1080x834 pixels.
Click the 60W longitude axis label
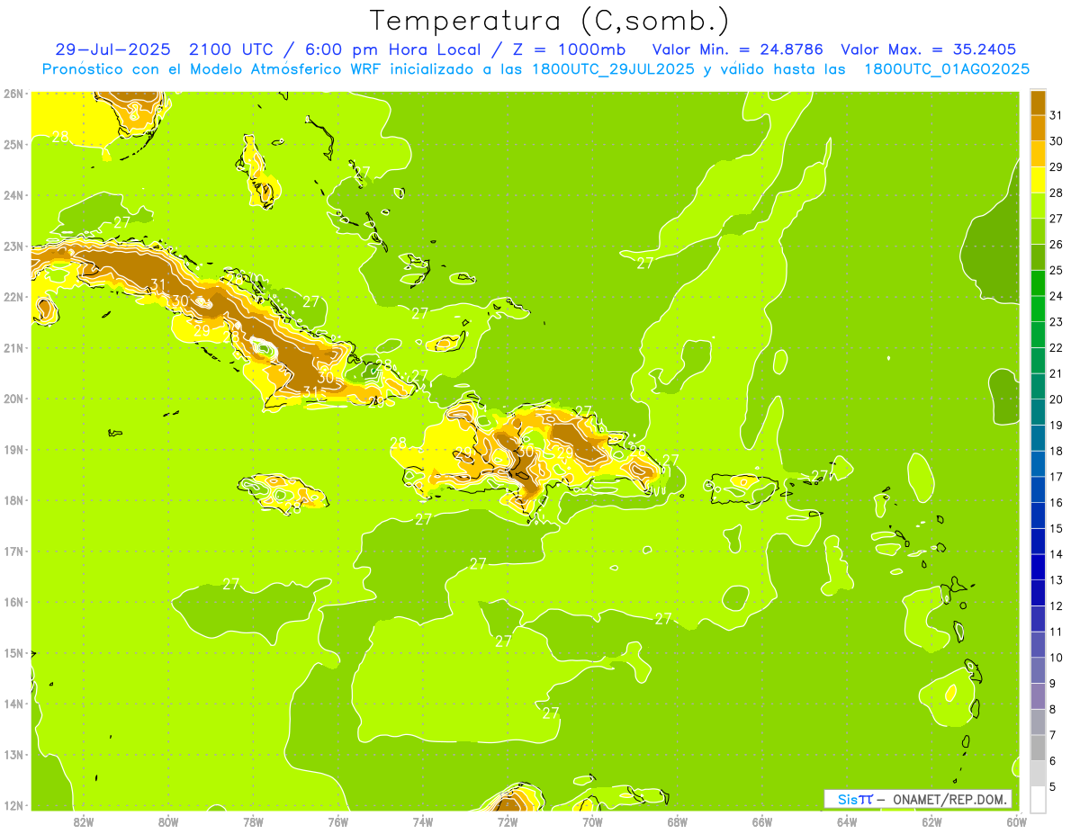pos(1016,821)
